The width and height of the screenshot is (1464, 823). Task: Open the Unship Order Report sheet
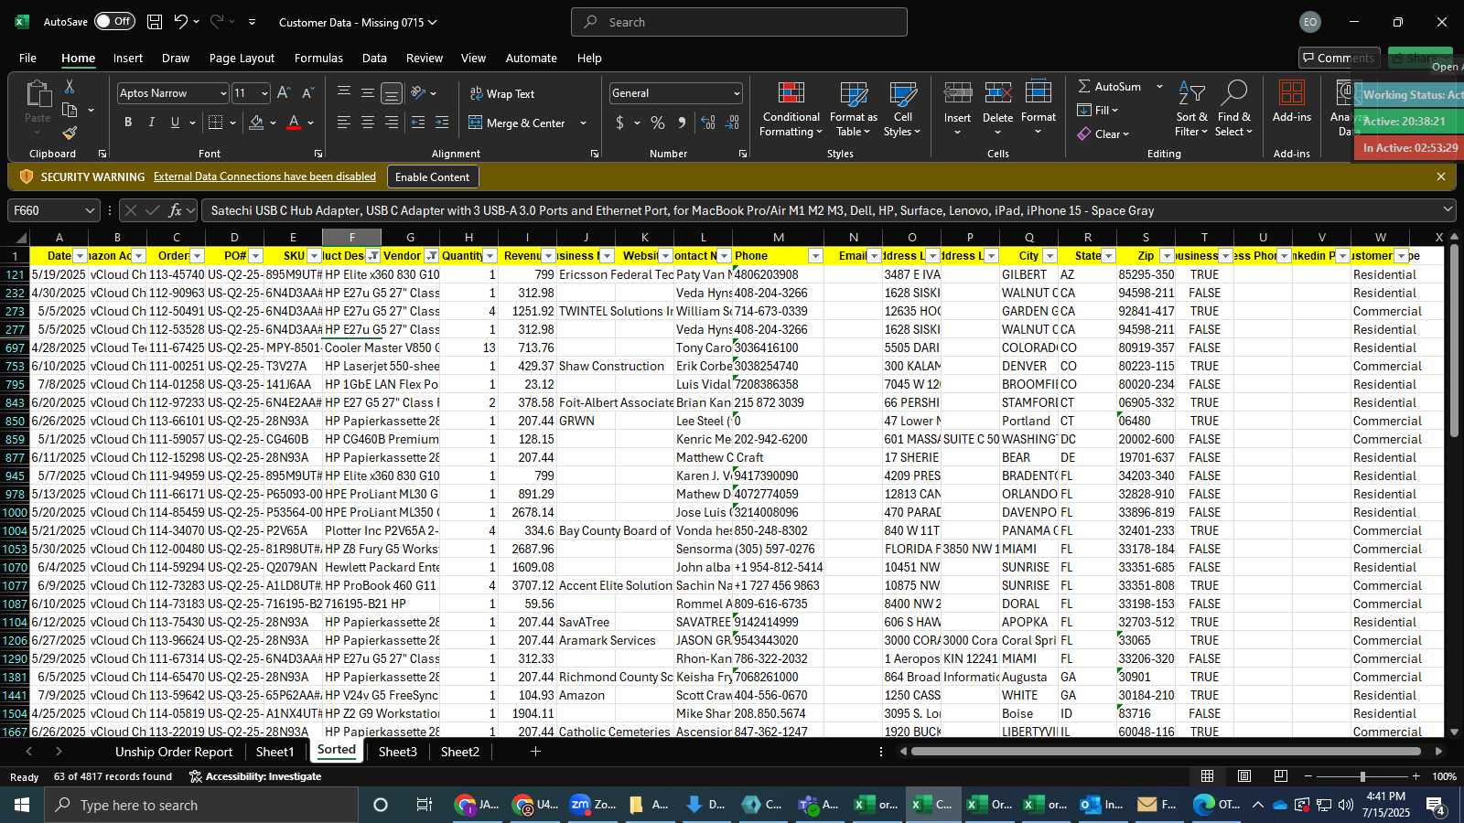(x=174, y=752)
